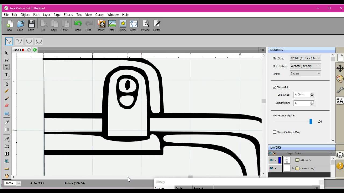The width and height of the screenshot is (344, 193).
Task: Select the Brush tool
Action: [7, 99]
